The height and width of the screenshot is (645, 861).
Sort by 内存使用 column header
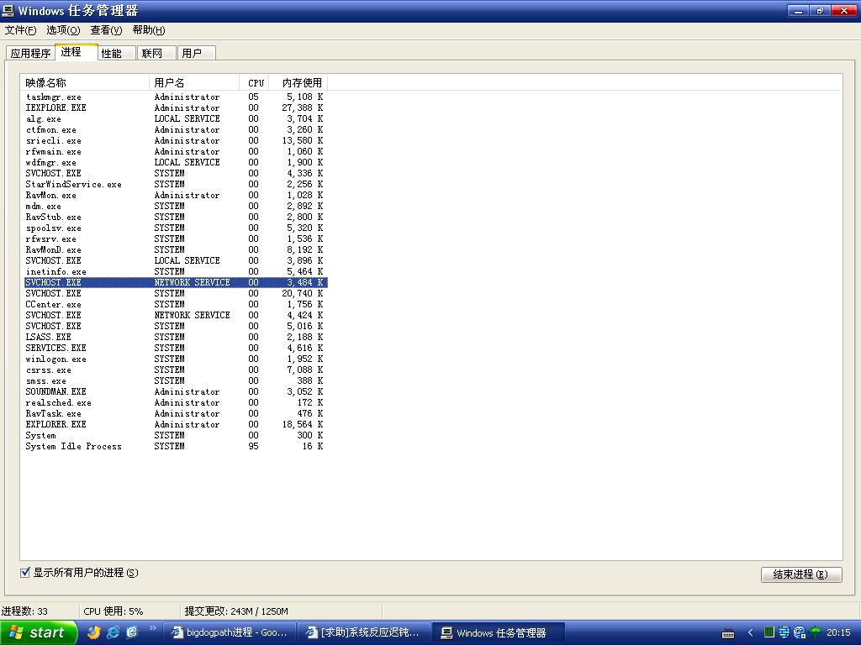[x=300, y=83]
